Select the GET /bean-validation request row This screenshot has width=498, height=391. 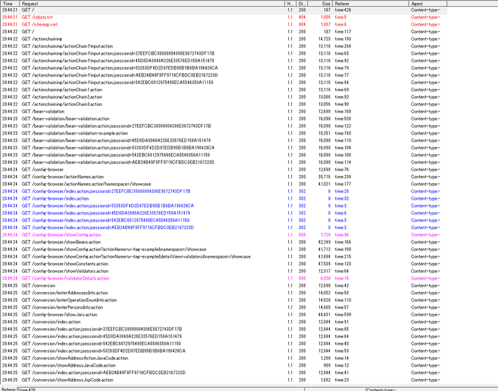223,111
